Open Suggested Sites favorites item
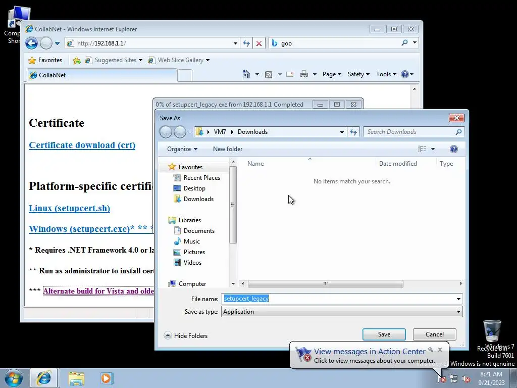 [x=114, y=60]
